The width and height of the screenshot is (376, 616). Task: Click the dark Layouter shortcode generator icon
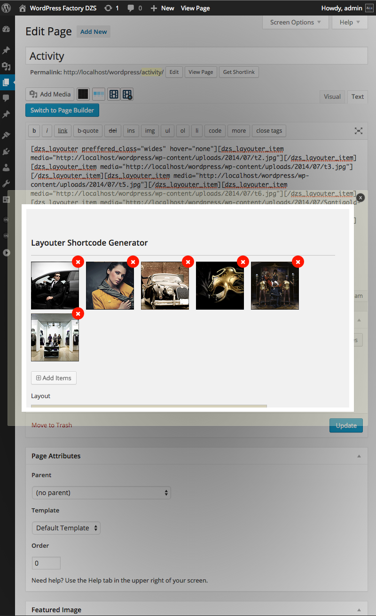[83, 94]
